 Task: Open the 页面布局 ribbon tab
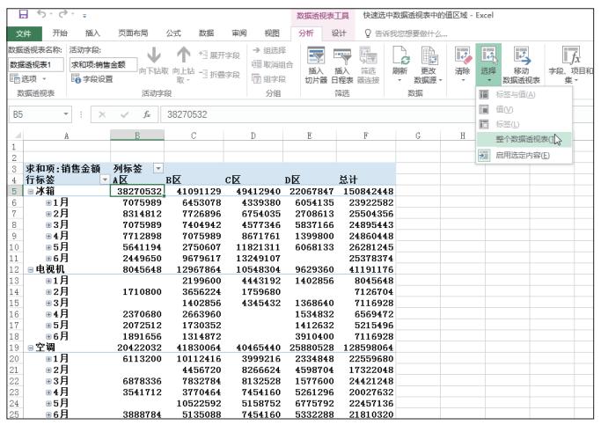(133, 33)
